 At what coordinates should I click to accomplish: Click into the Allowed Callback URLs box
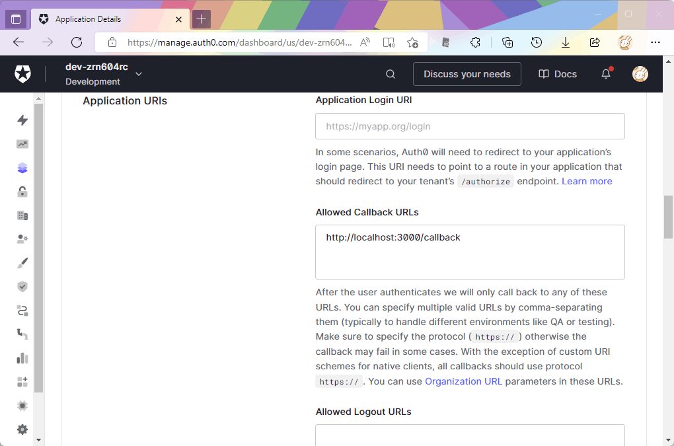point(470,252)
